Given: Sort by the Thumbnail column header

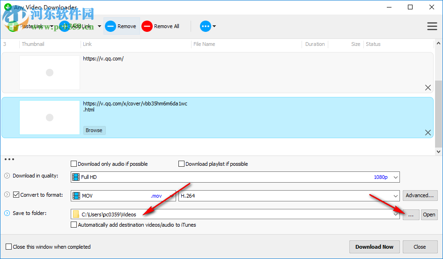Looking at the screenshot, I should (33, 44).
